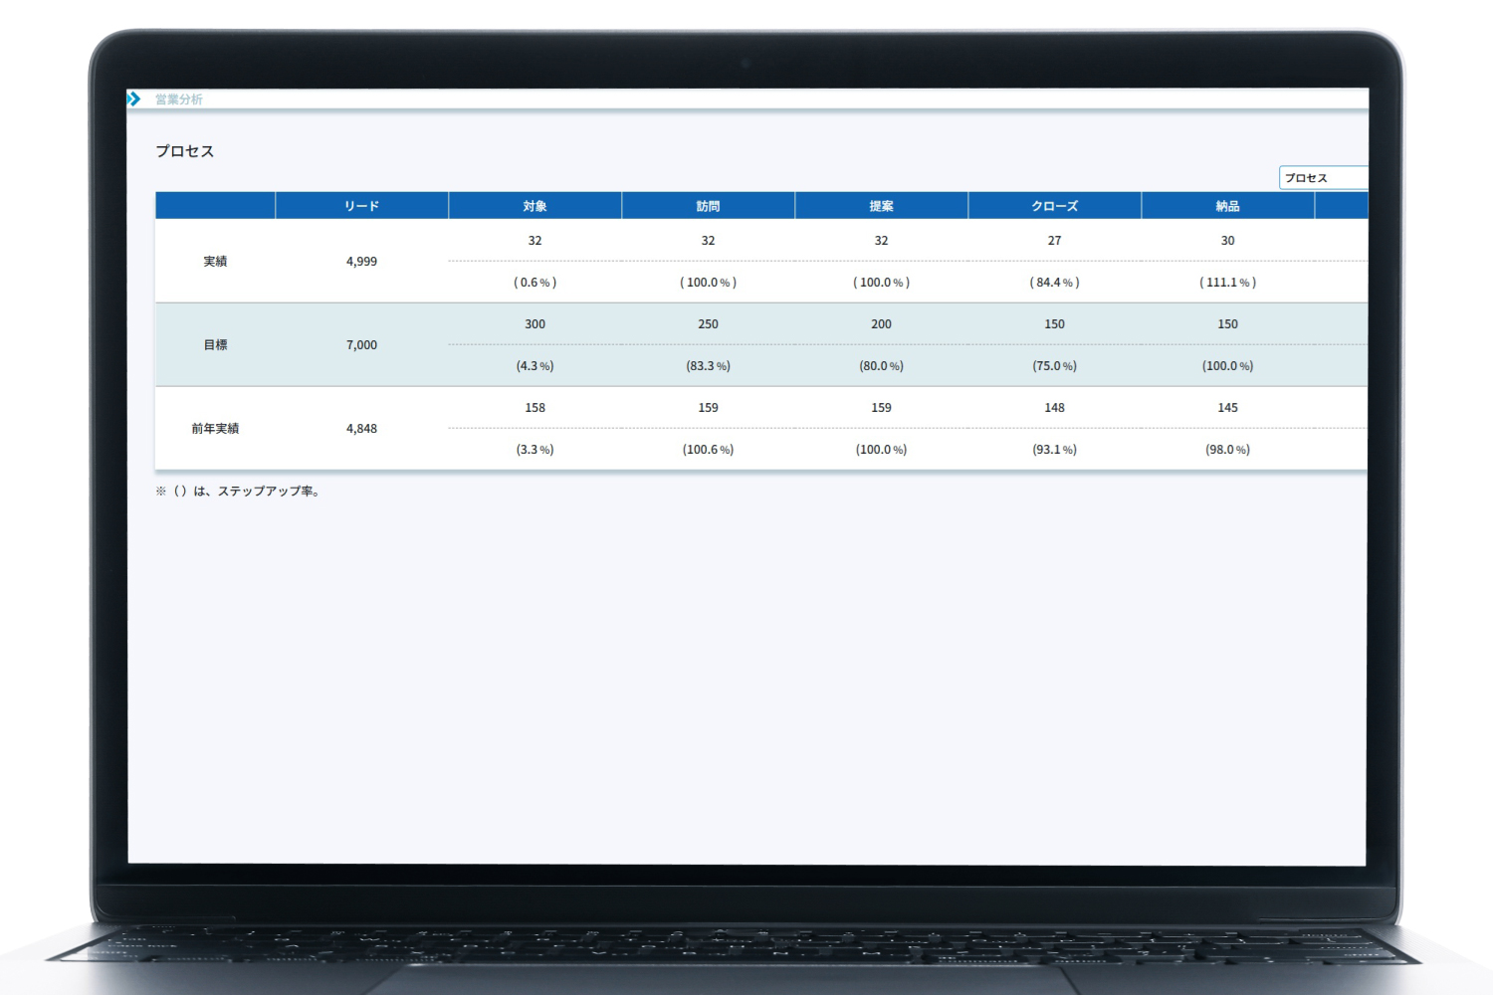
Task: Click the 訪問 column header
Action: coord(708,206)
